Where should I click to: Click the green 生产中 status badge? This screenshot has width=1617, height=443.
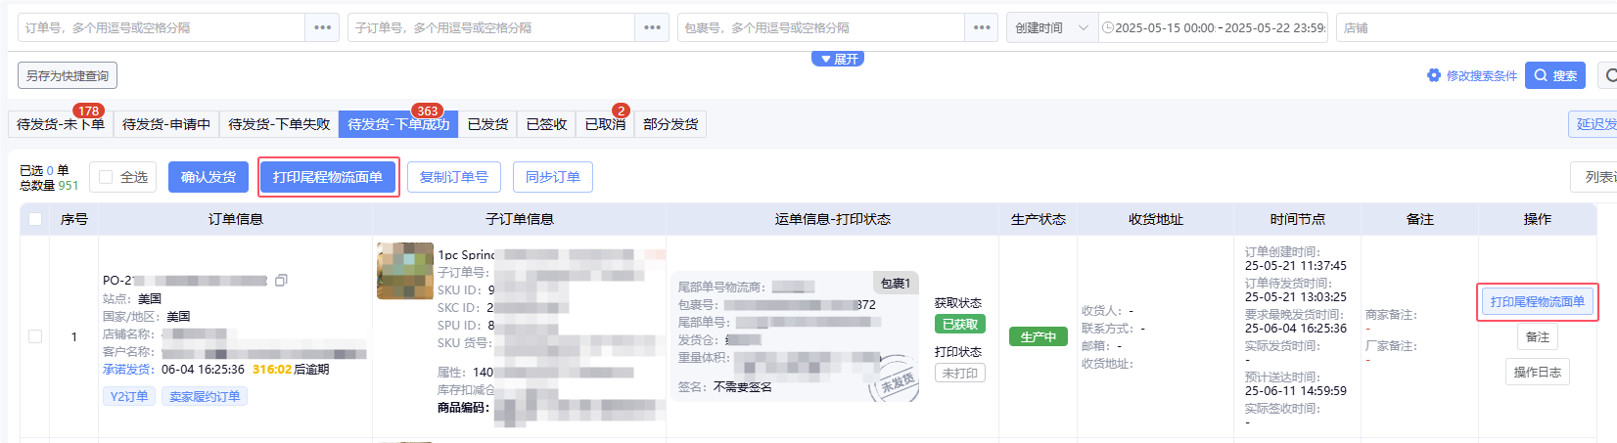click(x=1039, y=336)
